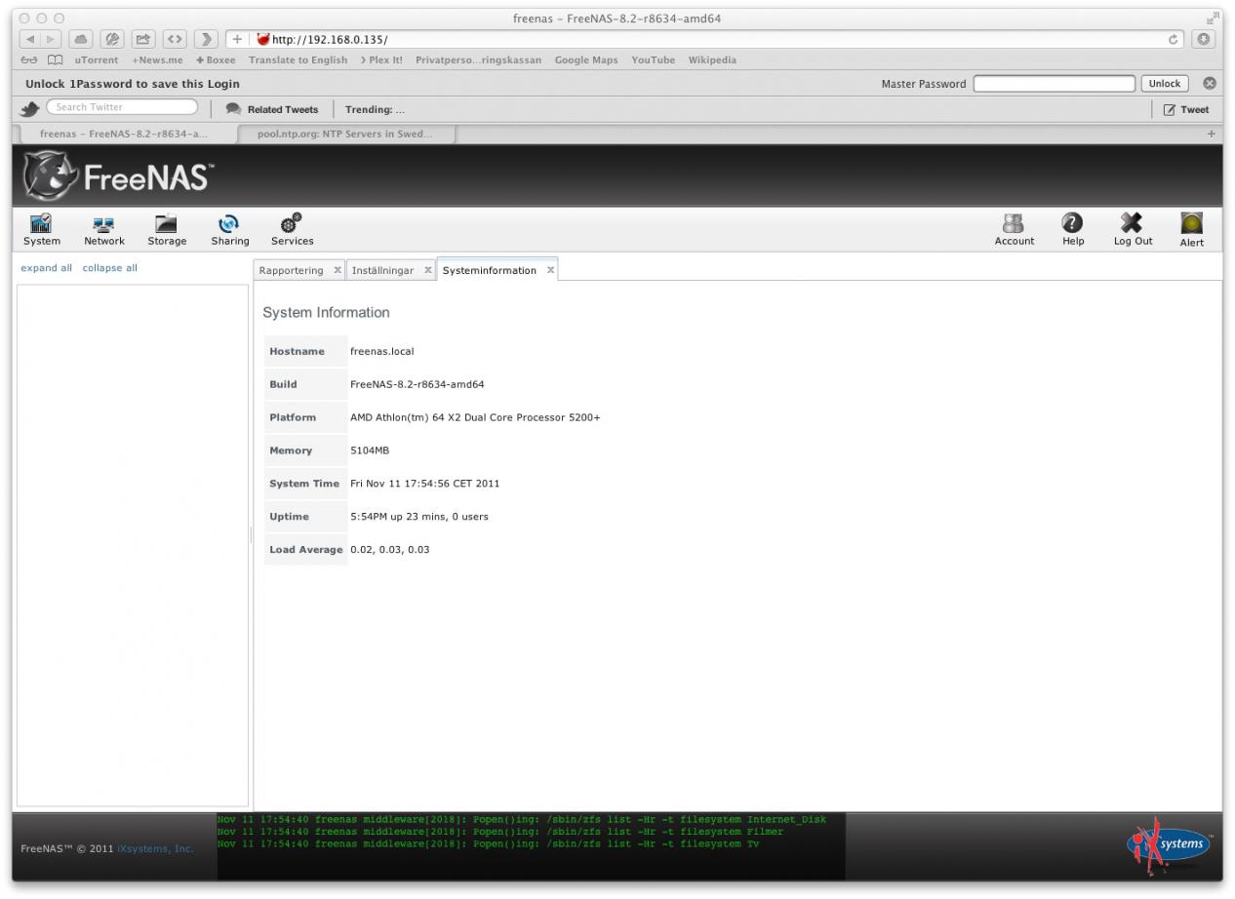Open the Google Maps bookmark
This screenshot has width=1235, height=899.
[586, 60]
